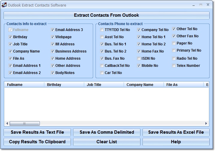Click Copy Results To Clipboard button
The width and height of the screenshot is (215, 151).
pyautogui.click(x=37, y=142)
